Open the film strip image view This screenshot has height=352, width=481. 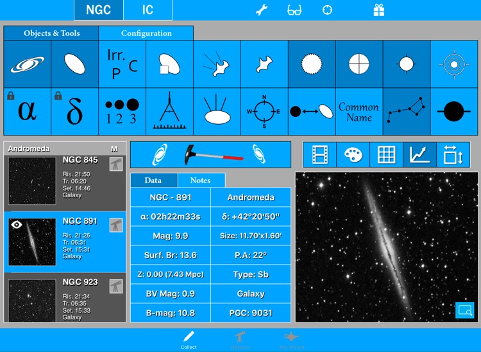pos(319,155)
